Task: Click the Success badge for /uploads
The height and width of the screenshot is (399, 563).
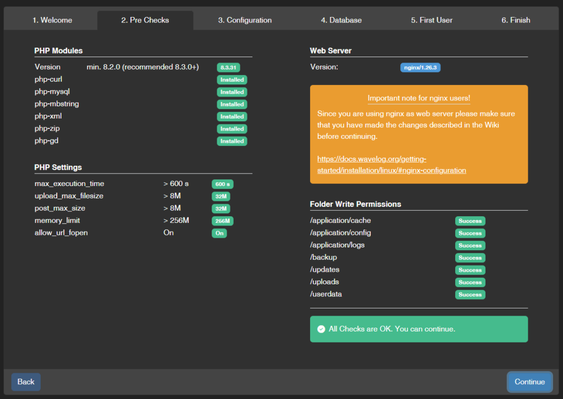Action: pos(470,282)
